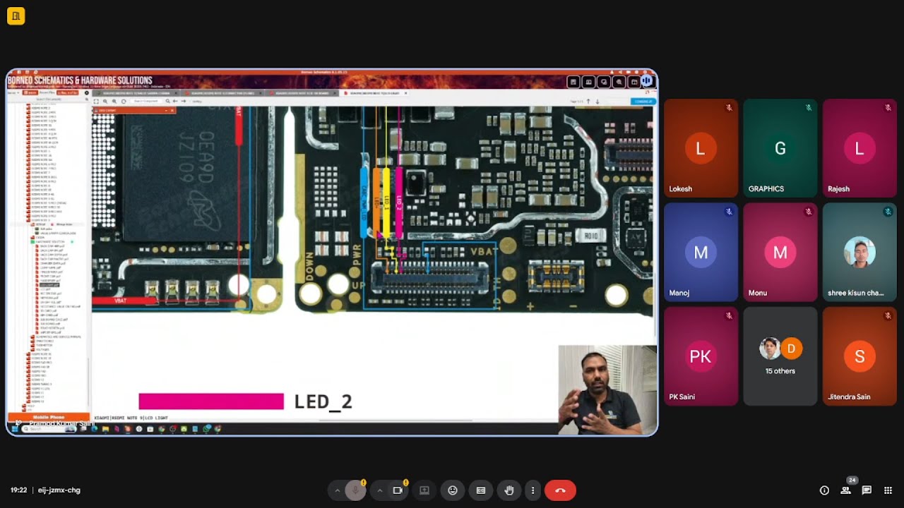Focus the Search Component field
The height and width of the screenshot is (508, 904).
click(x=146, y=102)
